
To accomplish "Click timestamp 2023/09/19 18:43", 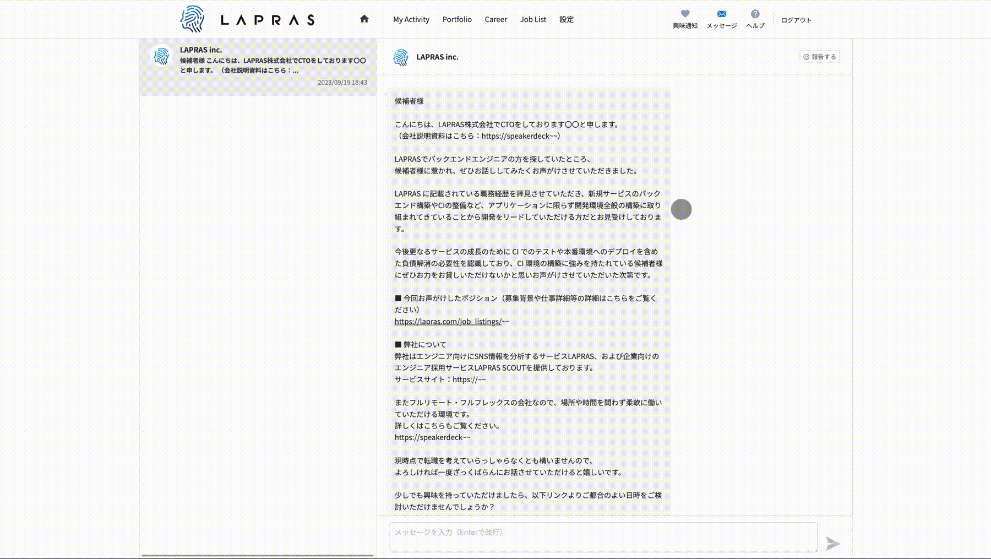I will (342, 83).
